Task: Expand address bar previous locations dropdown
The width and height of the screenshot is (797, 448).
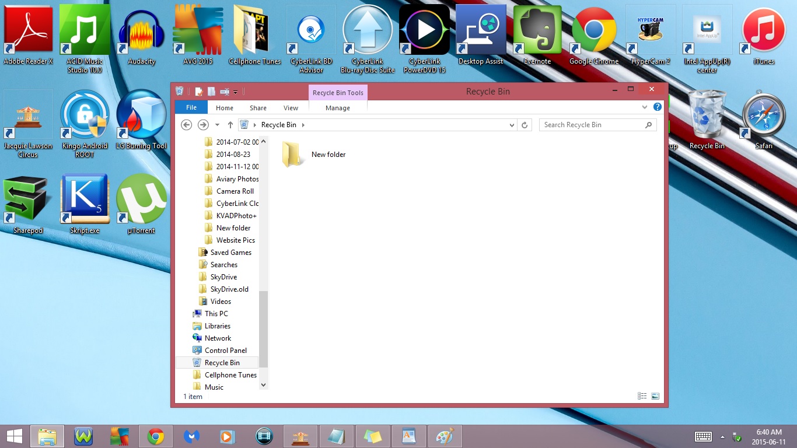Action: coord(512,125)
